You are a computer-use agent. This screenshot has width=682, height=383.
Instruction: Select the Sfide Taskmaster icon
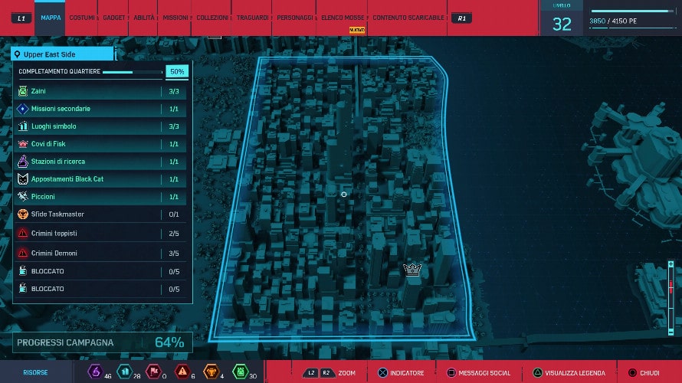coord(23,214)
